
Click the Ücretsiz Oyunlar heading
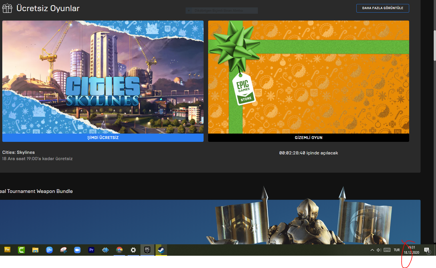[x=48, y=8]
